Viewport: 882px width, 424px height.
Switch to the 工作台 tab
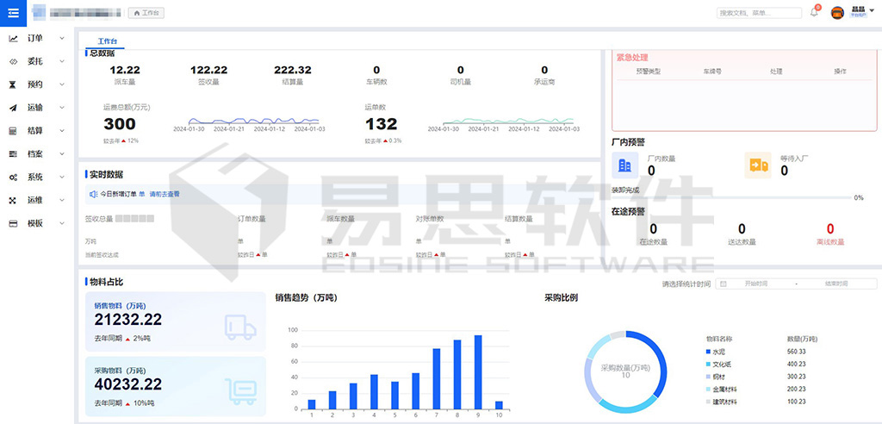(x=108, y=41)
